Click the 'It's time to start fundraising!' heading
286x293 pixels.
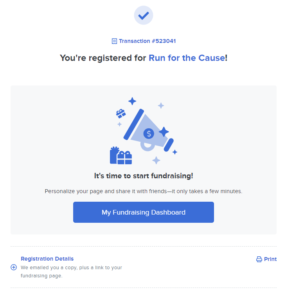pyautogui.click(x=143, y=176)
